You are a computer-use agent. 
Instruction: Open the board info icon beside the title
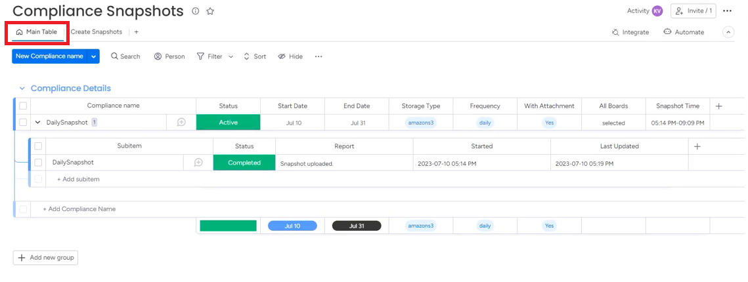[195, 11]
